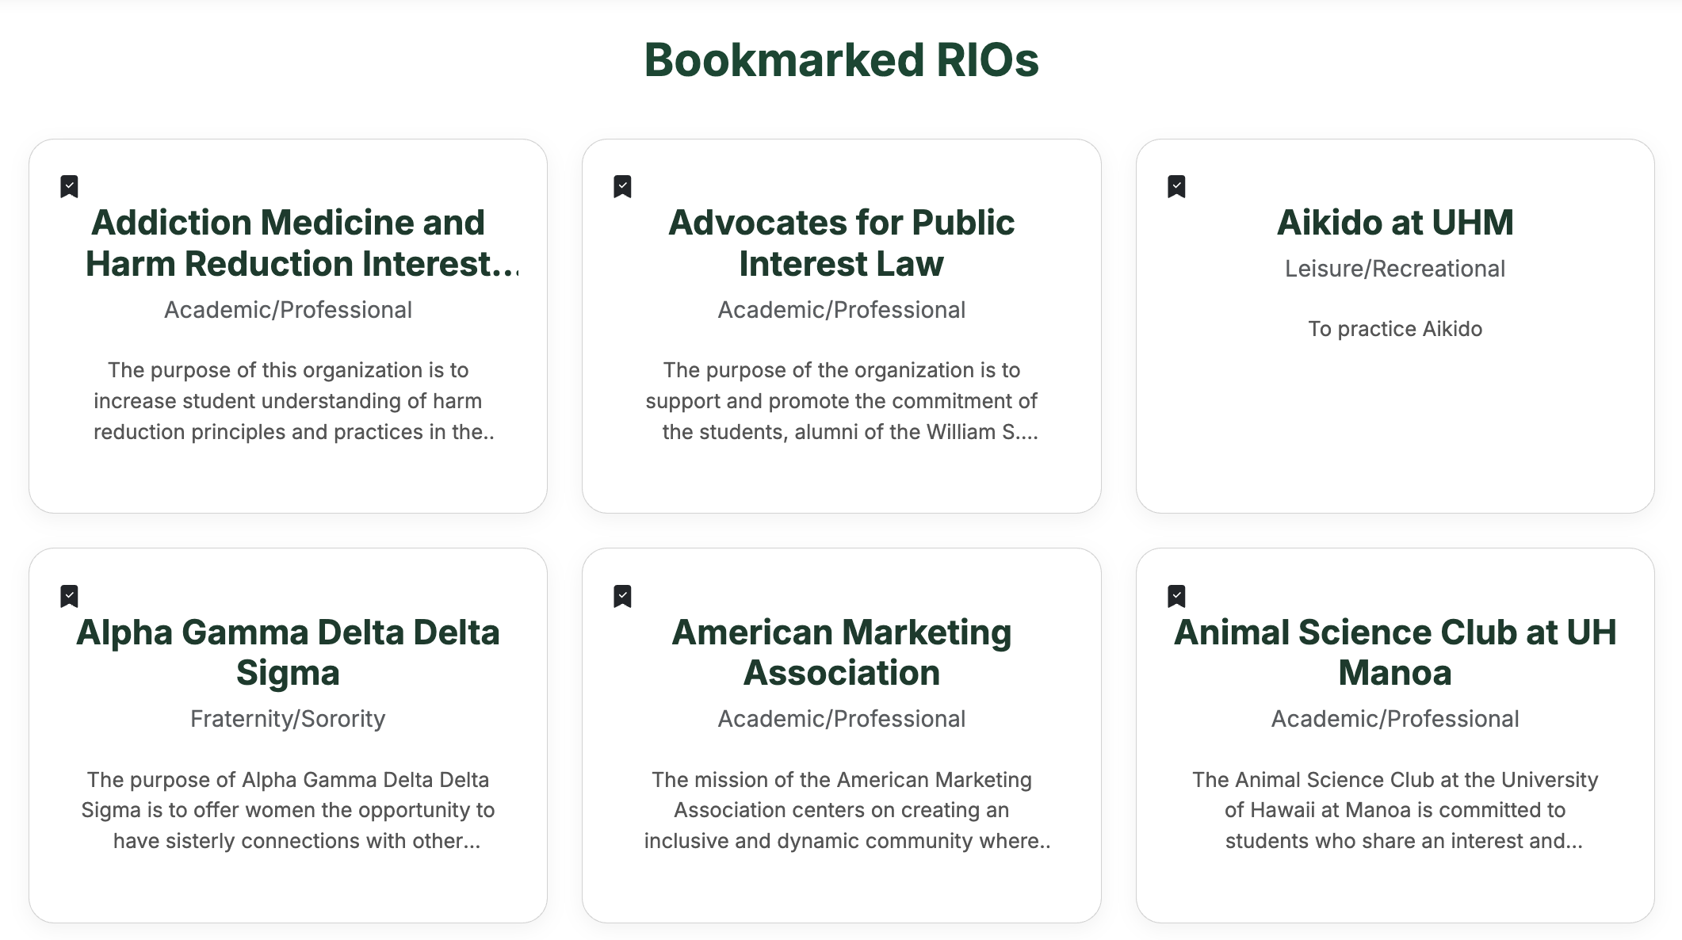
Task: Click the Addiction Medicine harm reduction description
Action: (288, 401)
